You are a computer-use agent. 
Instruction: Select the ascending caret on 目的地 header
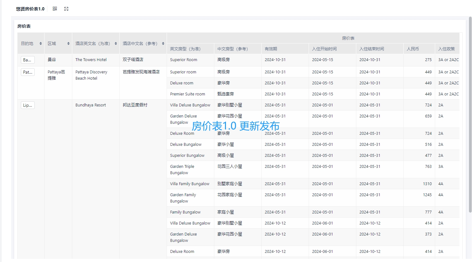41,42
